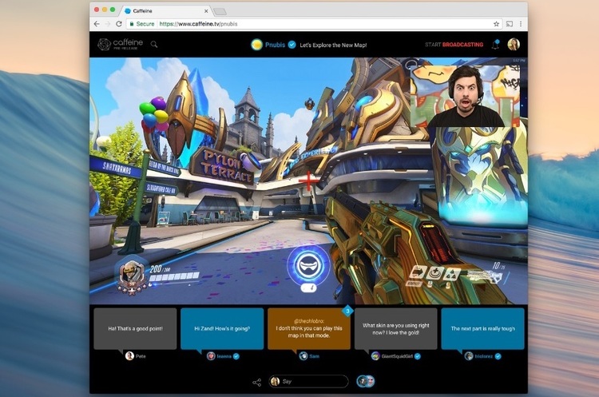
Task: Reload the page
Action: point(119,24)
